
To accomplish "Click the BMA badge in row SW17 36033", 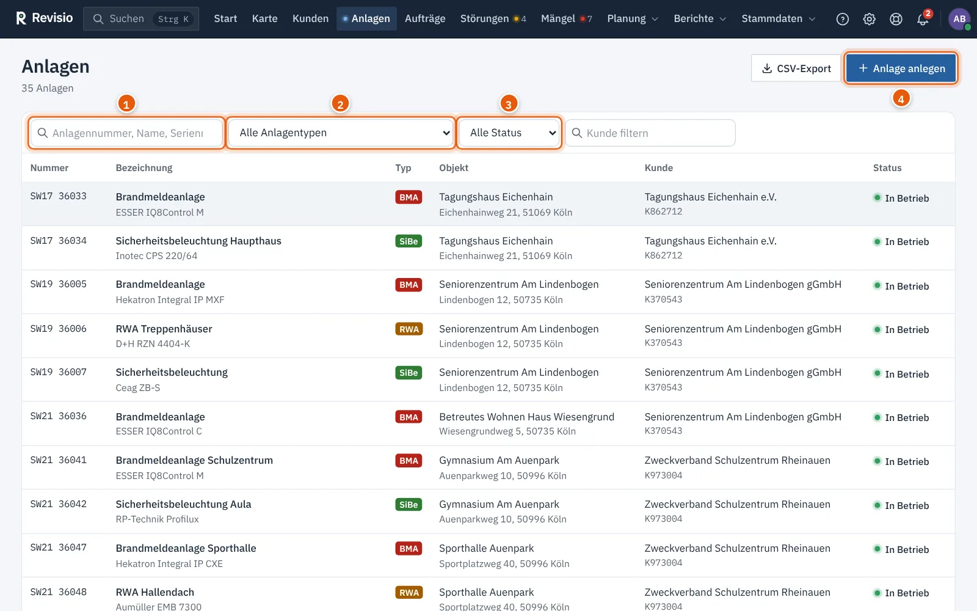I will tap(409, 197).
